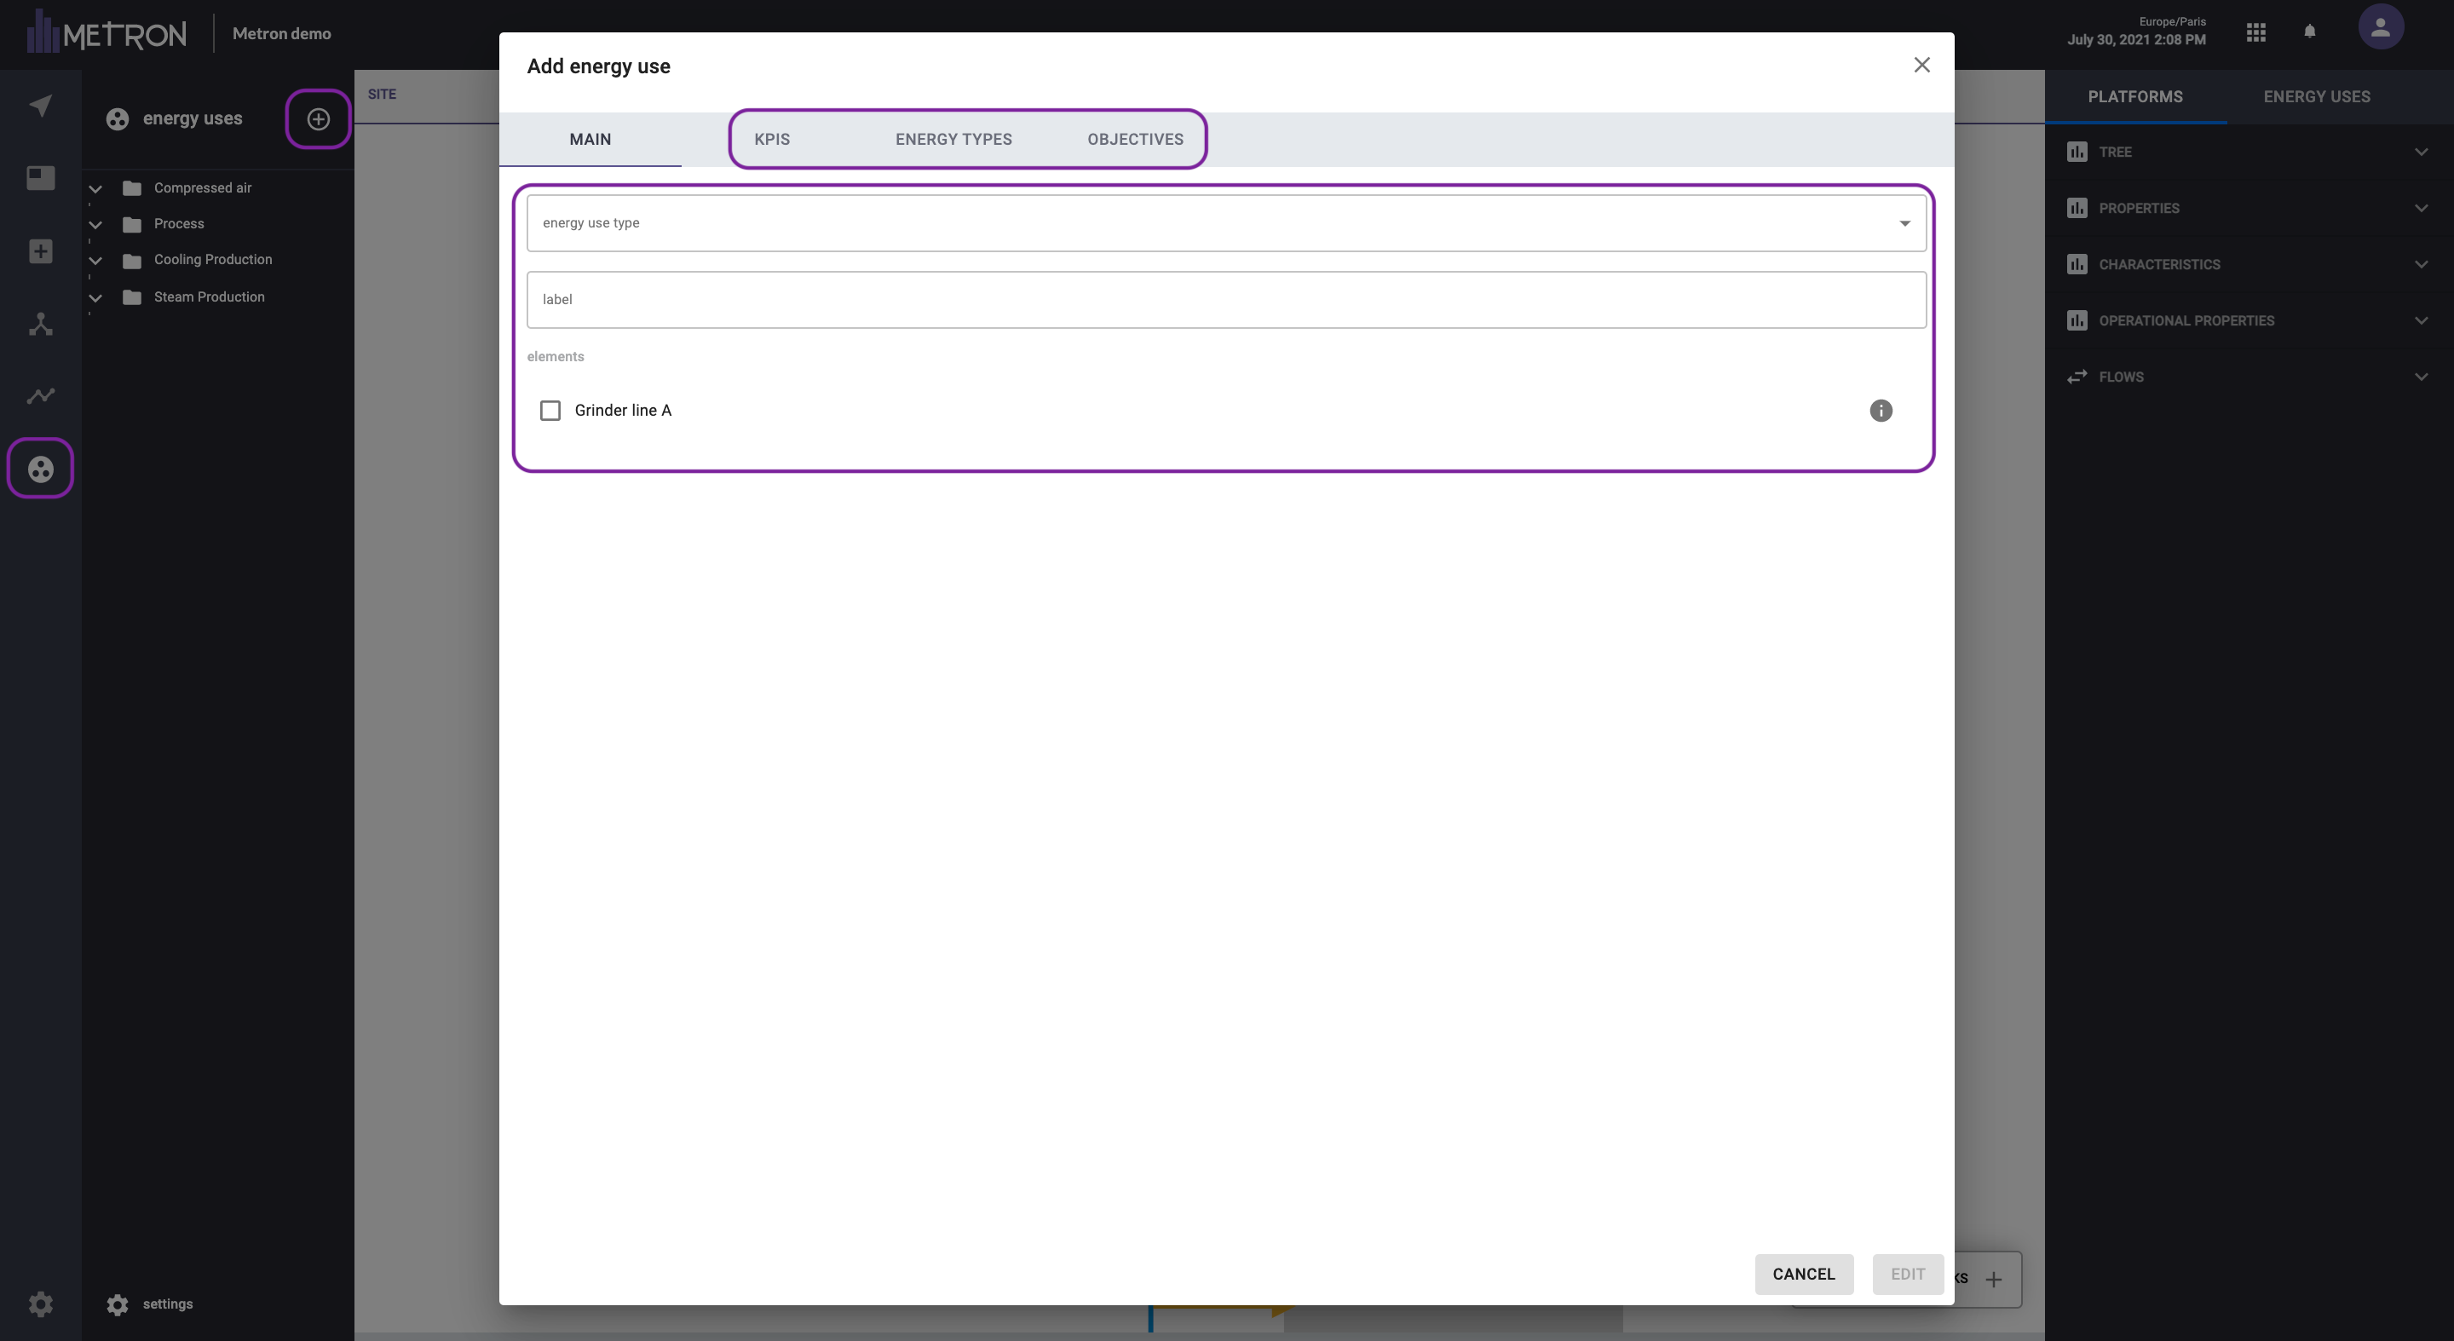Switch to the KPIS tab
Screen dimensions: 2454x1341
[x=772, y=139]
